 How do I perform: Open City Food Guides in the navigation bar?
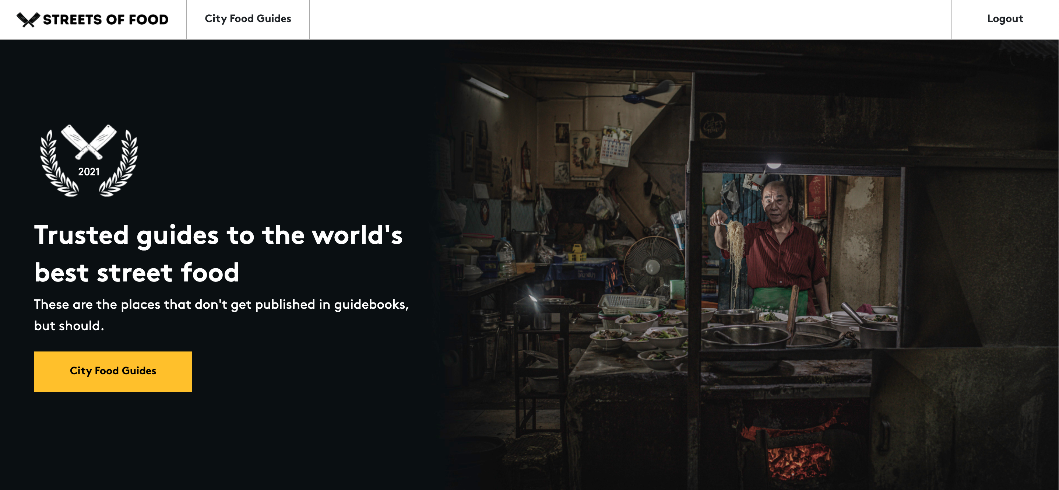click(247, 19)
